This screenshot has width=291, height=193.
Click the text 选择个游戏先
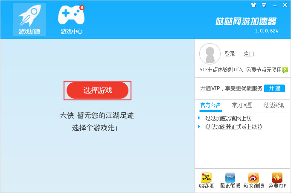pyautogui.click(x=94, y=128)
